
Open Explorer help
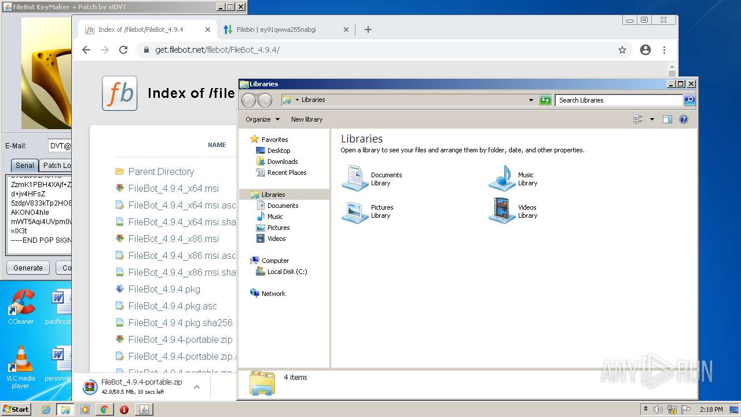pos(684,119)
